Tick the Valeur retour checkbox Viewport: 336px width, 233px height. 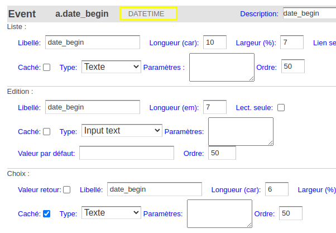[66, 189]
